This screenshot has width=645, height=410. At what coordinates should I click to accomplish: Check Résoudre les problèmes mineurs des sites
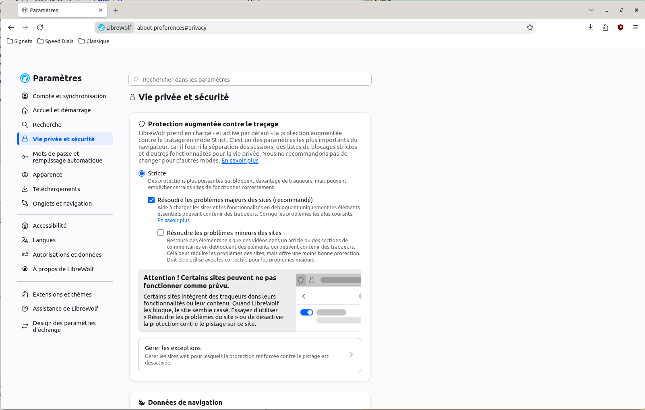[161, 233]
